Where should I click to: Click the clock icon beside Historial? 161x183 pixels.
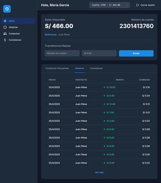(5, 27)
